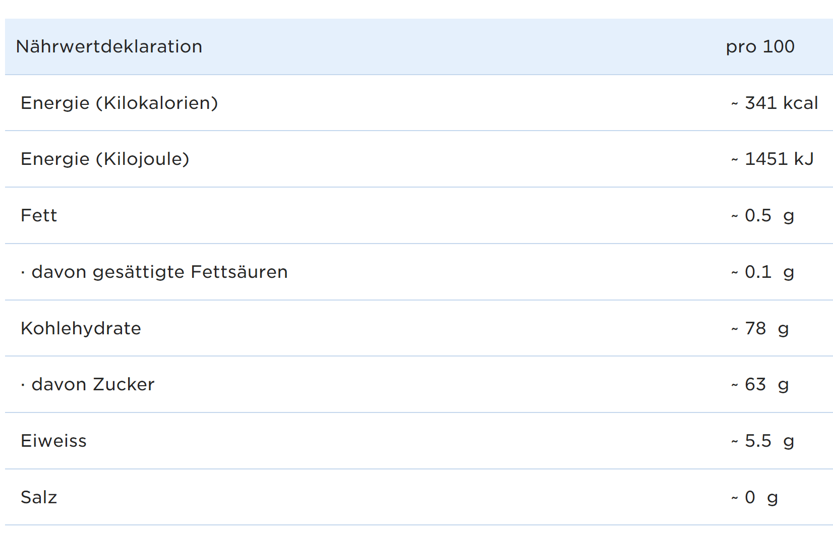This screenshot has width=833, height=535.
Task: Click the Fett row label
Action: 39,215
